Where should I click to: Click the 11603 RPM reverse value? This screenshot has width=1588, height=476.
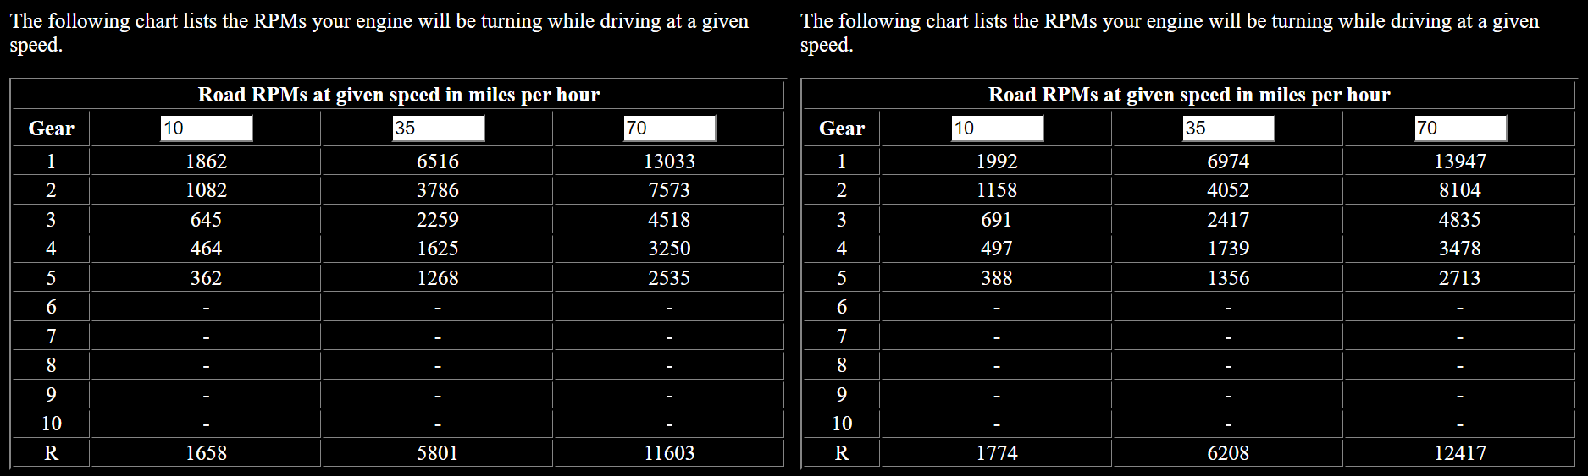pyautogui.click(x=669, y=453)
